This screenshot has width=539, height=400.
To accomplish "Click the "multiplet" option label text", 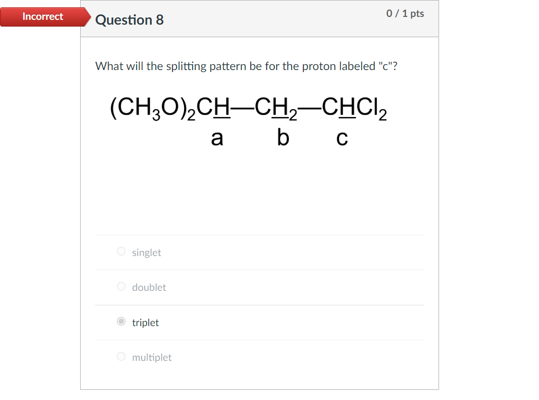I will pos(152,357).
